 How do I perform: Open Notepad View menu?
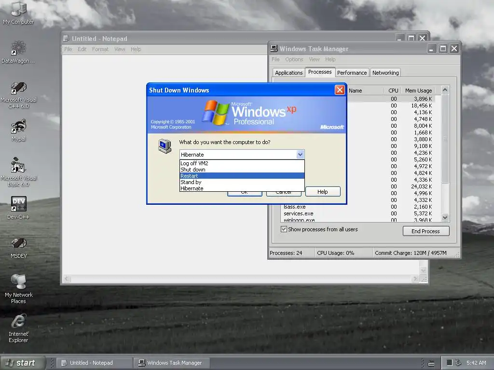pyautogui.click(x=120, y=50)
